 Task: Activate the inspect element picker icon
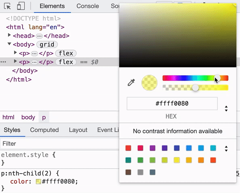(x=7, y=6)
